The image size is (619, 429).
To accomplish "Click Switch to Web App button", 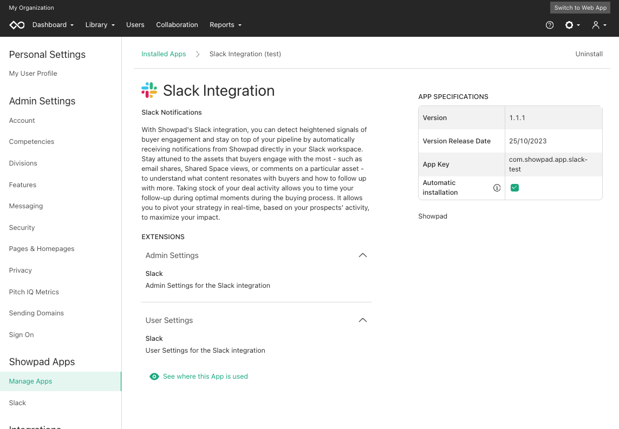I will pos(580,8).
